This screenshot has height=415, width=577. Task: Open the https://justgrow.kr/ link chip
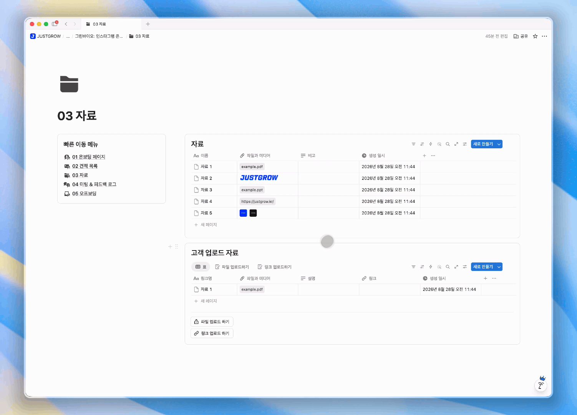pos(257,201)
